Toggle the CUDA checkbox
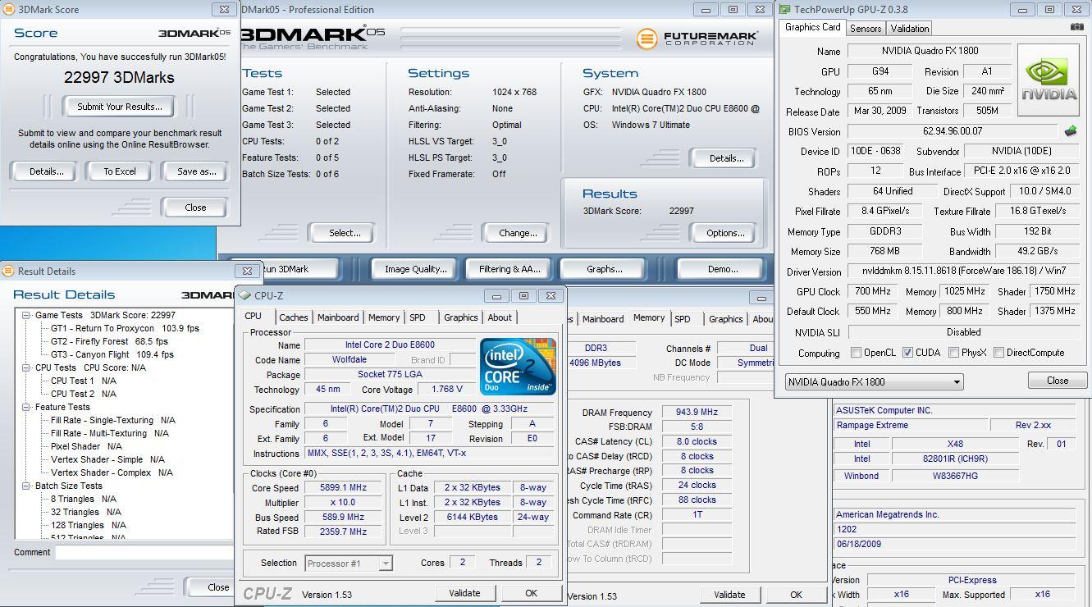1092x607 pixels. (907, 353)
